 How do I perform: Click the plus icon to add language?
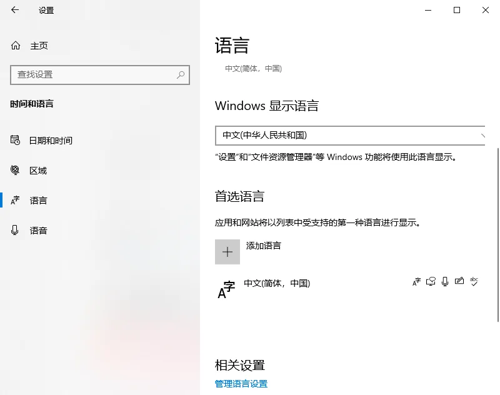click(x=227, y=252)
